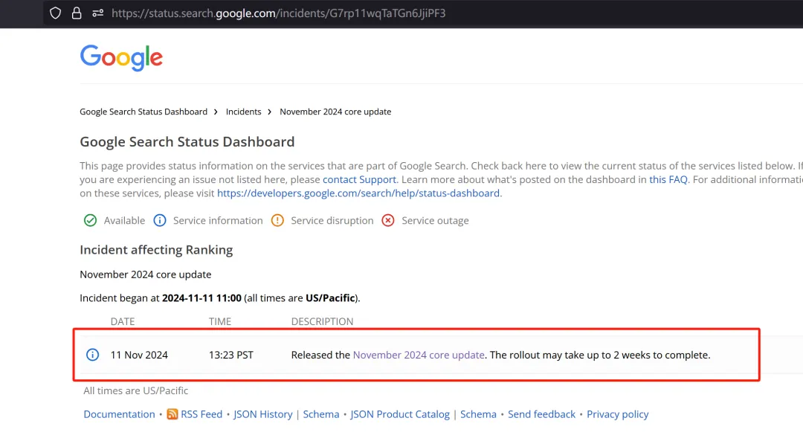803x447 pixels.
Task: Click the All times are US/Pacific note below table
Action: coord(136,390)
